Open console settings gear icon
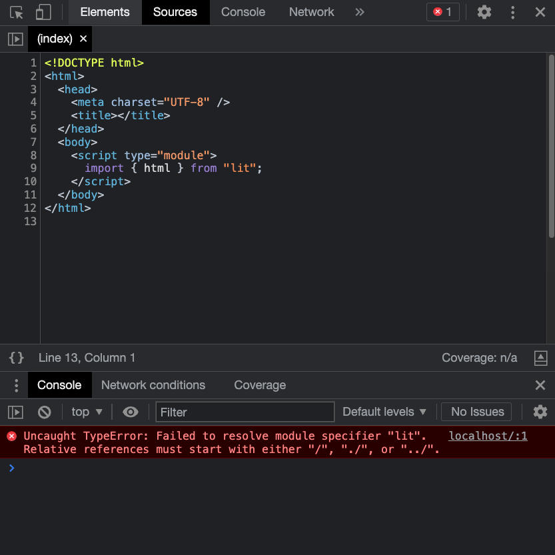This screenshot has height=555, width=555. coord(540,412)
